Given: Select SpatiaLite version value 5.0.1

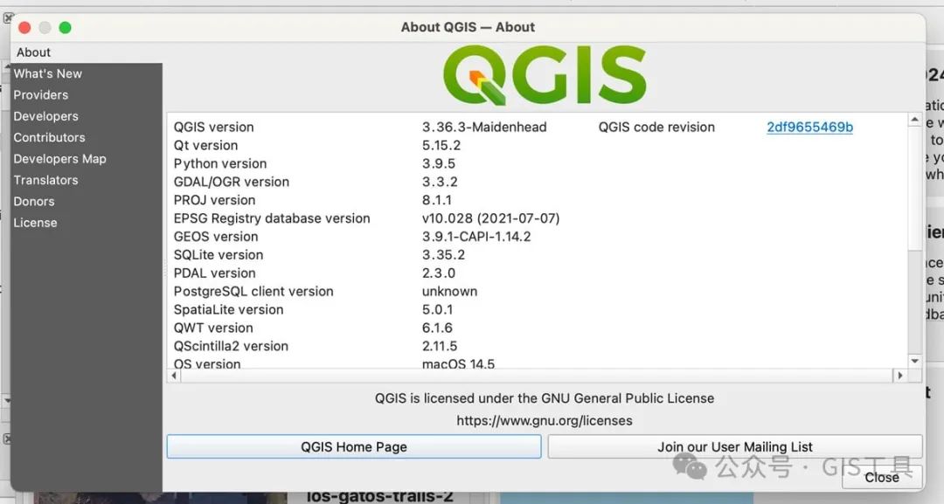Looking at the screenshot, I should click(437, 310).
